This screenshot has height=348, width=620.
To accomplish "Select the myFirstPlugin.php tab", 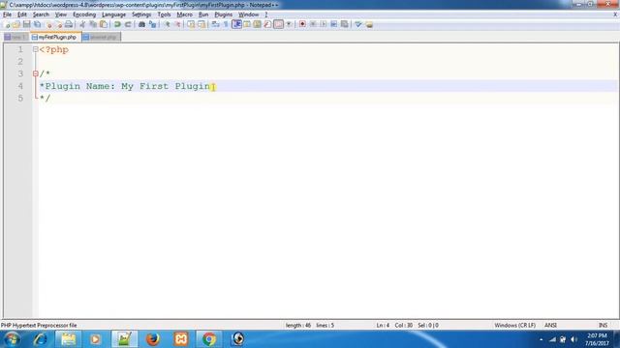I will (55, 37).
